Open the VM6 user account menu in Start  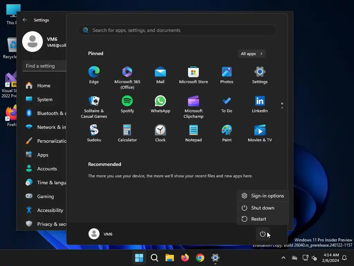101,234
